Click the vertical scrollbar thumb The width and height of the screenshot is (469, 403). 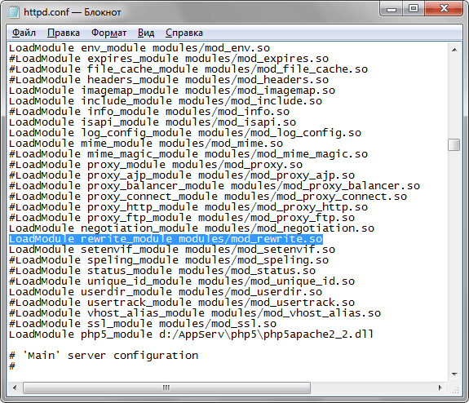click(x=454, y=145)
